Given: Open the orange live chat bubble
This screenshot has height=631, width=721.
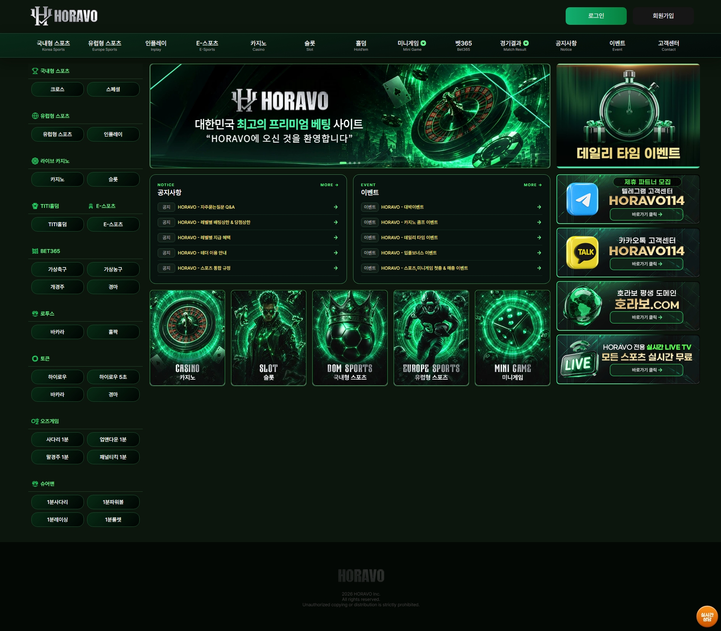Looking at the screenshot, I should point(707,617).
